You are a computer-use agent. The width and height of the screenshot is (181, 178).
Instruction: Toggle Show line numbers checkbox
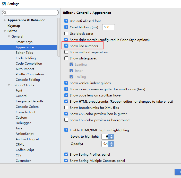pos(66,46)
